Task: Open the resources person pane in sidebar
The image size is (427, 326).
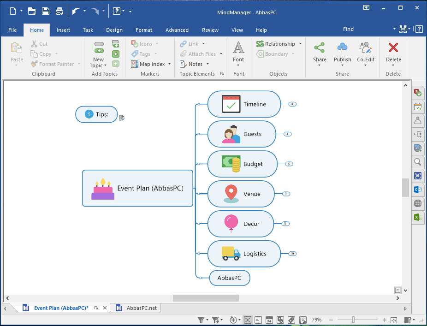Action: pos(417,120)
